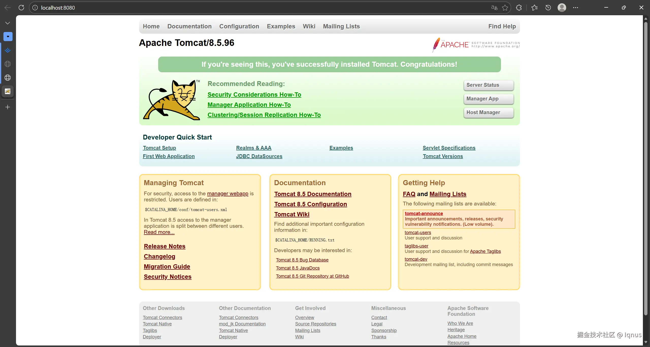The width and height of the screenshot is (650, 347).
Task: Click the site information icon
Action: coord(35,8)
